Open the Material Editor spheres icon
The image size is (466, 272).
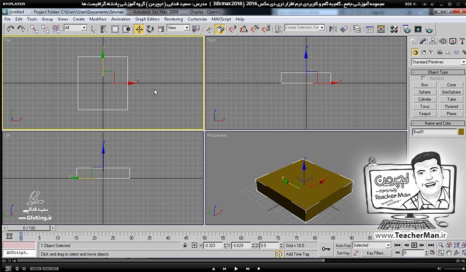(x=394, y=29)
